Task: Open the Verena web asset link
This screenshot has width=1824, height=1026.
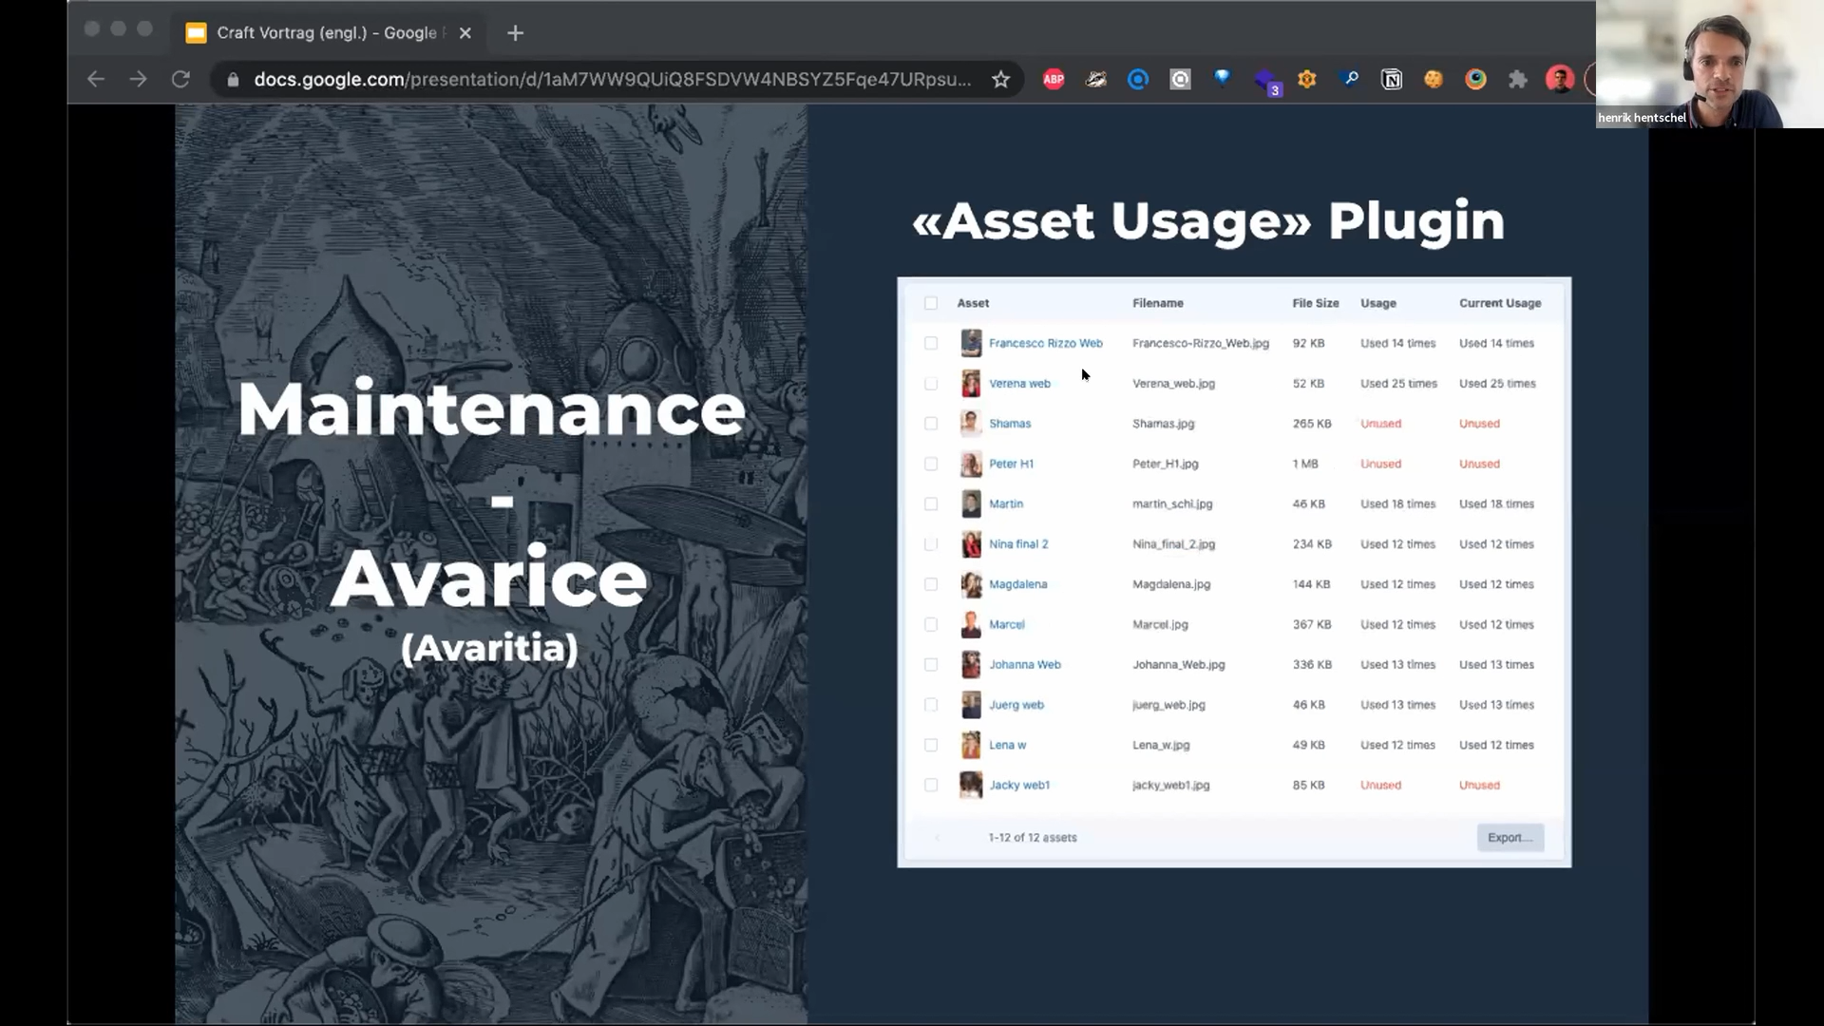Action: [x=1019, y=384]
